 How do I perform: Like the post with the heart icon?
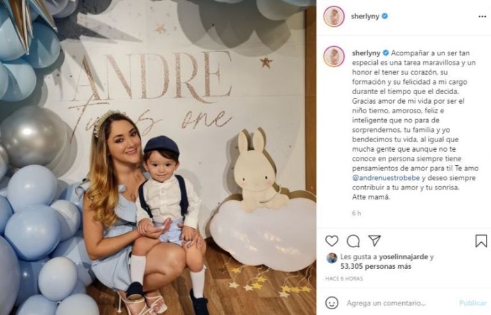pyautogui.click(x=332, y=241)
